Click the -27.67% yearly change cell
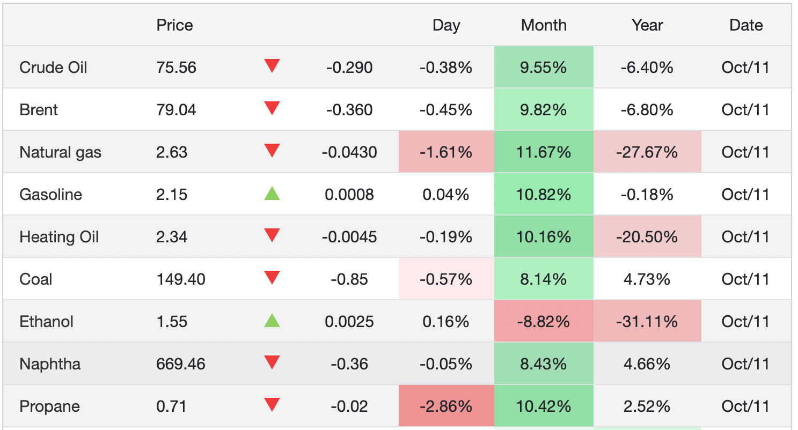This screenshot has width=798, height=430. (647, 152)
